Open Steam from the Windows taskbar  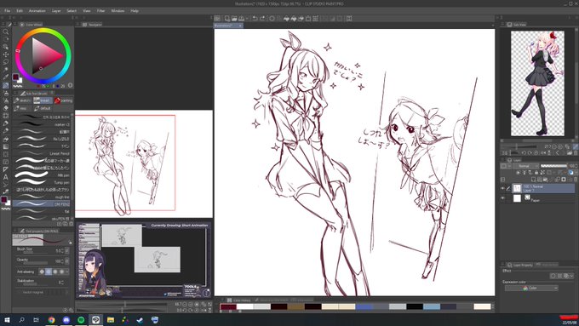coord(140,320)
